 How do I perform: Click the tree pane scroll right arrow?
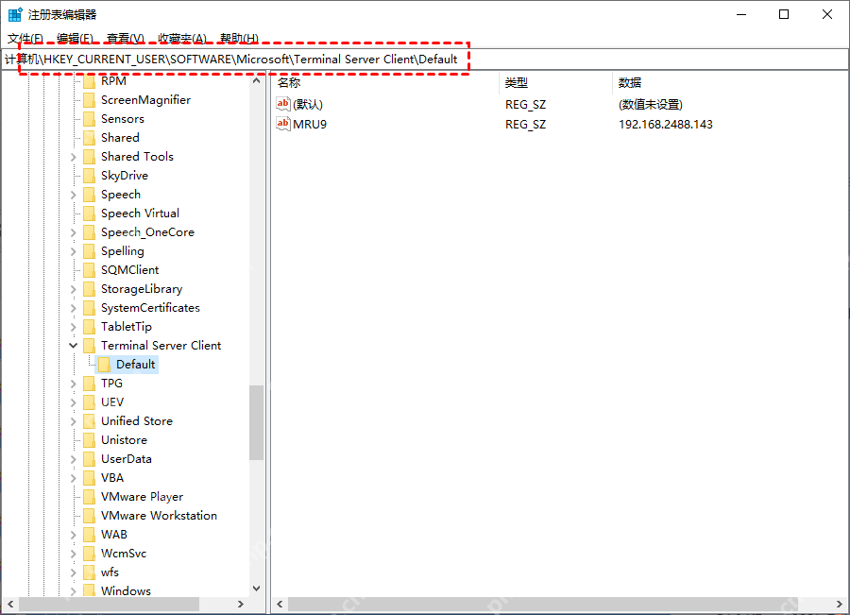click(x=241, y=604)
